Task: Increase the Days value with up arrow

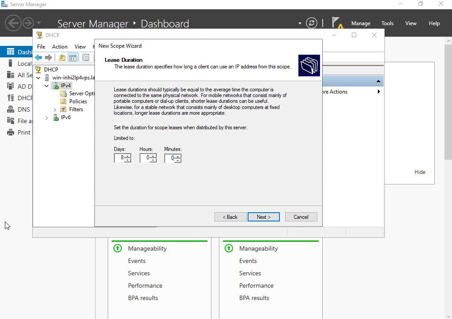Action: [x=128, y=156]
